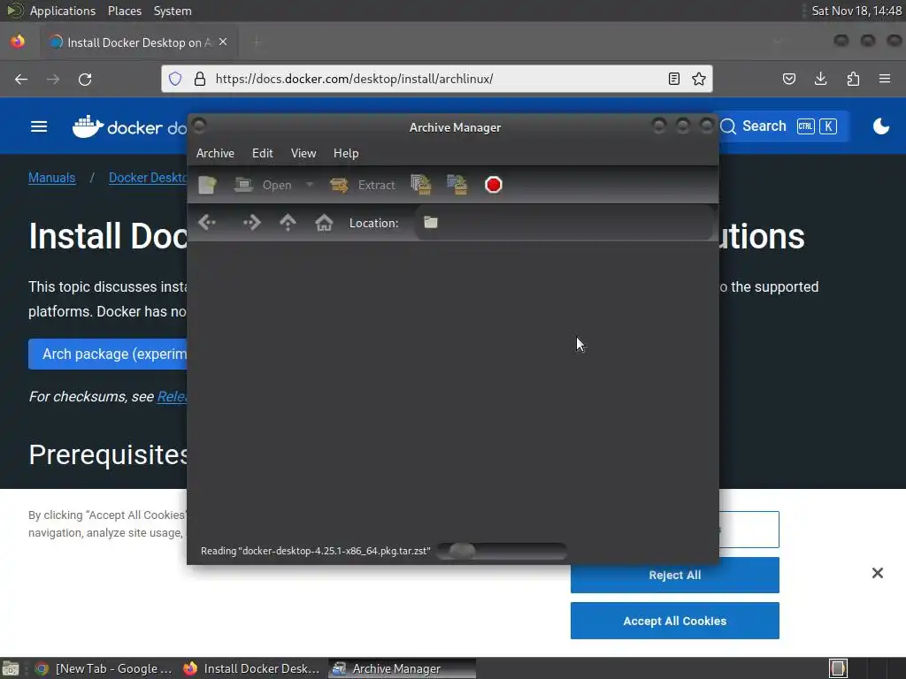This screenshot has height=679, width=906.
Task: Click the Firefox URL address bar
Action: click(437, 79)
